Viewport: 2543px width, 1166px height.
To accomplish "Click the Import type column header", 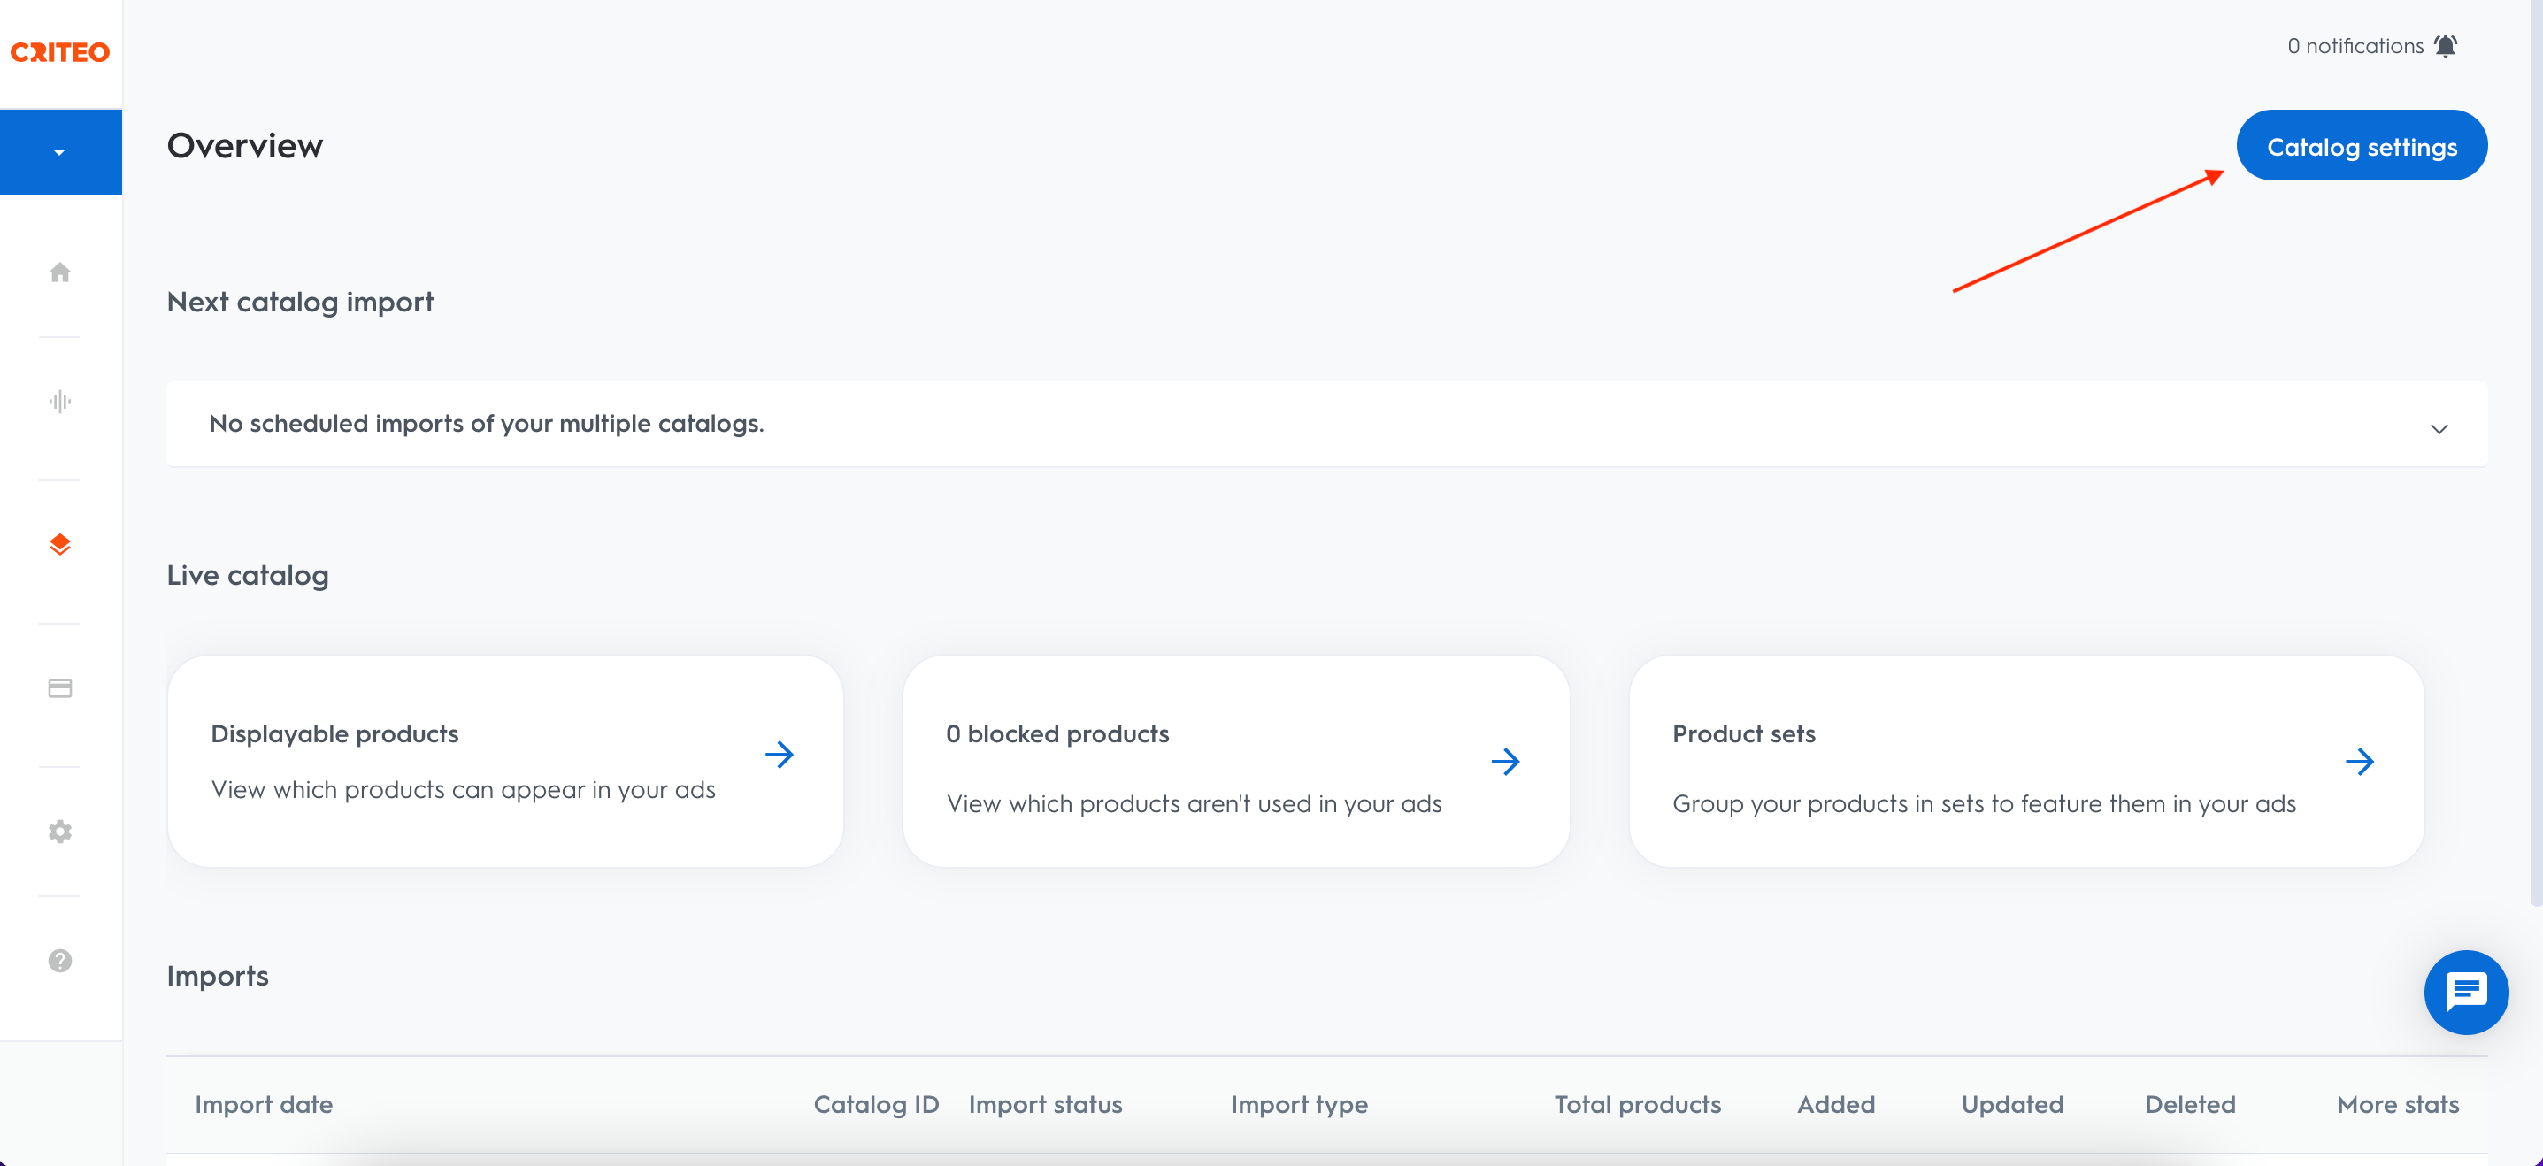I will (1299, 1105).
